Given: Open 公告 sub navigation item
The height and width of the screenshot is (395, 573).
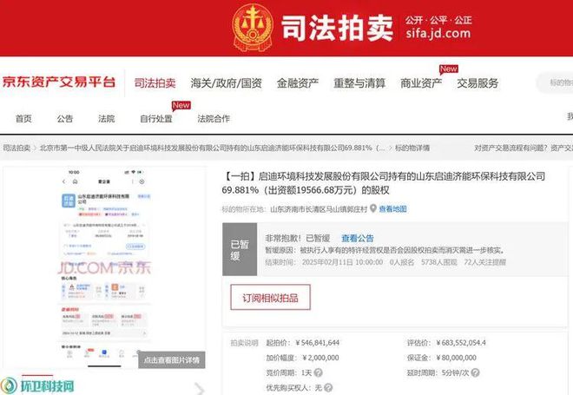Looking at the screenshot, I should point(65,118).
